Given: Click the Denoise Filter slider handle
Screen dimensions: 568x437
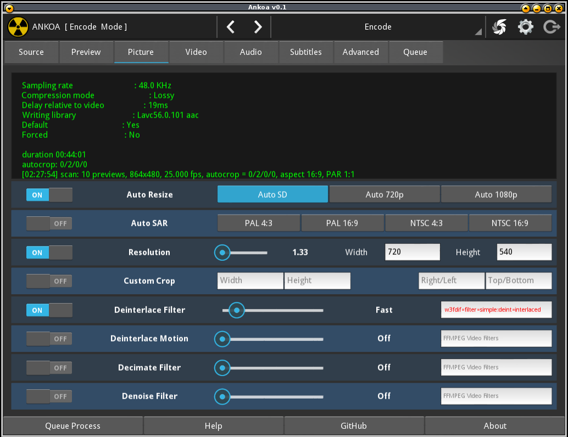Looking at the screenshot, I should 222,396.
